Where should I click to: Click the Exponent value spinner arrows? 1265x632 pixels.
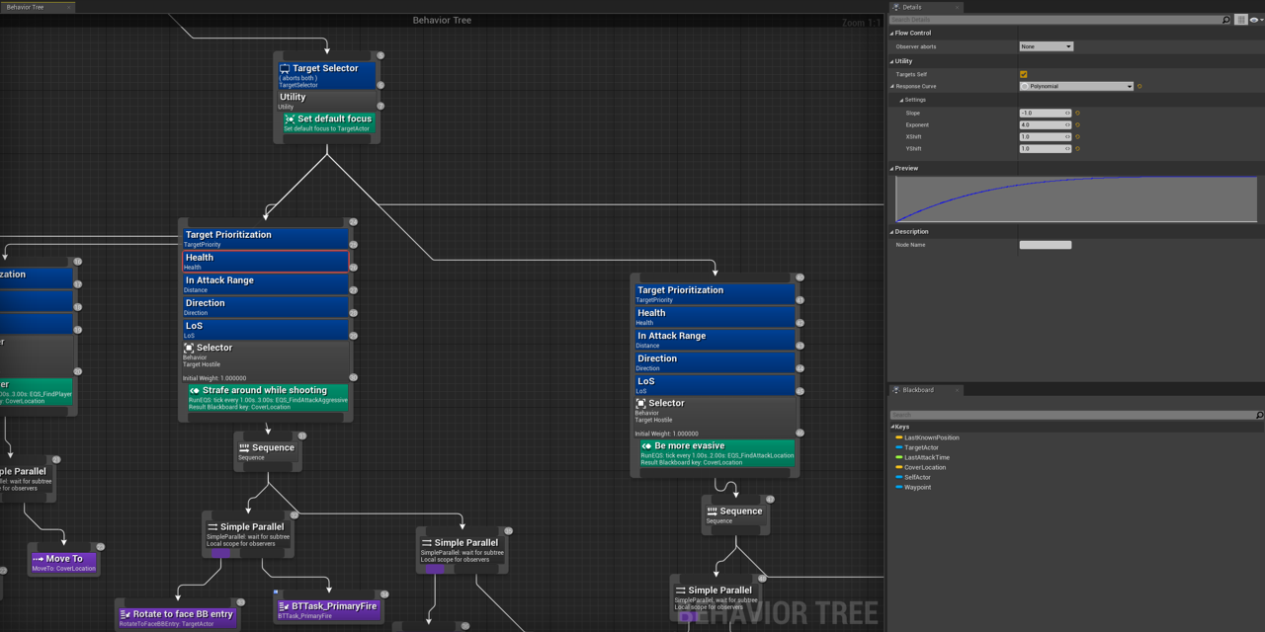pos(1067,125)
